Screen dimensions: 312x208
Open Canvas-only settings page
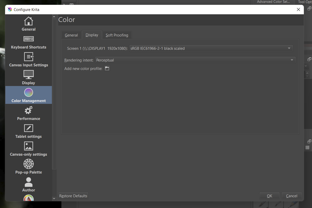[x=29, y=149]
